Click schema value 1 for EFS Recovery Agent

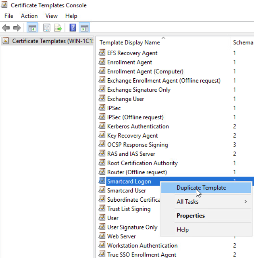tap(235, 53)
